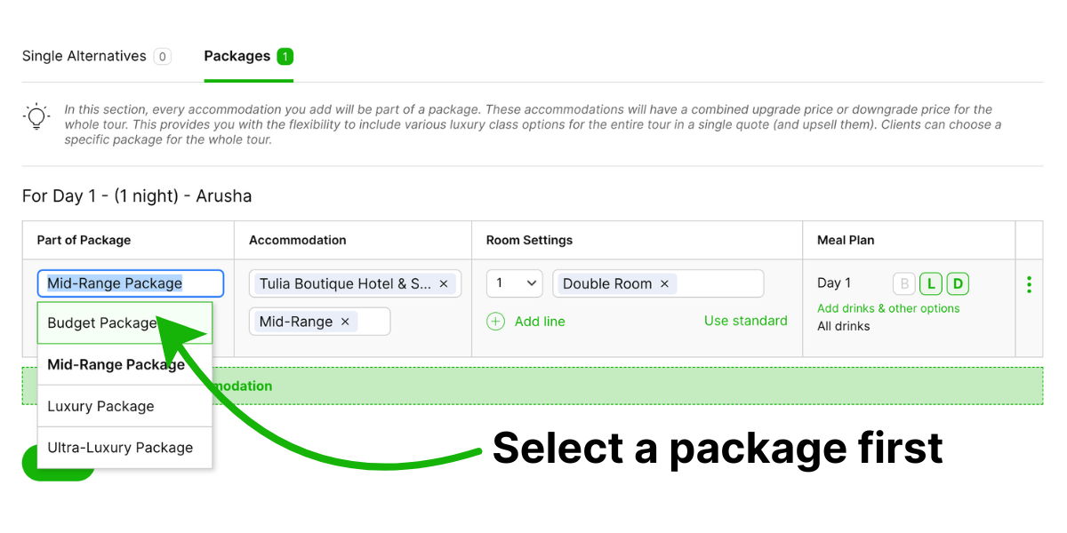This screenshot has height=533, width=1067.
Task: Remove Tulia Boutique Hotel accommodation tag
Action: point(445,283)
